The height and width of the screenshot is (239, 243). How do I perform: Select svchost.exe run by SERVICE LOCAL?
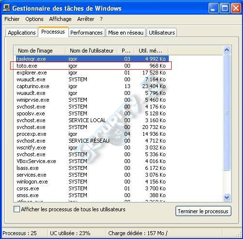[x=92, y=120]
